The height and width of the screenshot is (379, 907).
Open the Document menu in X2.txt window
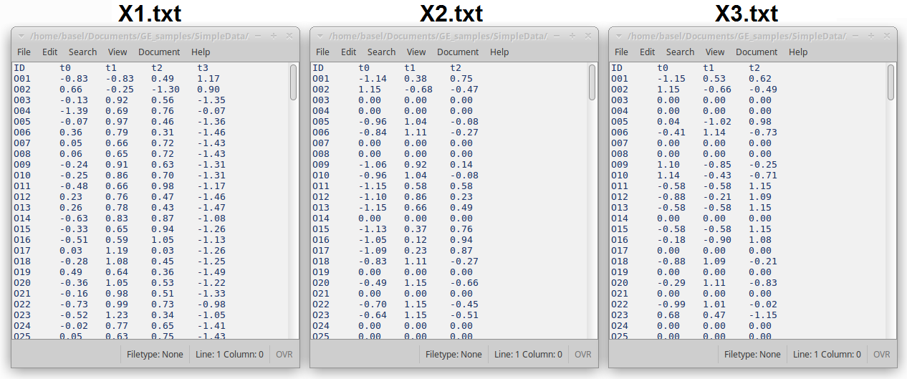pyautogui.click(x=458, y=52)
